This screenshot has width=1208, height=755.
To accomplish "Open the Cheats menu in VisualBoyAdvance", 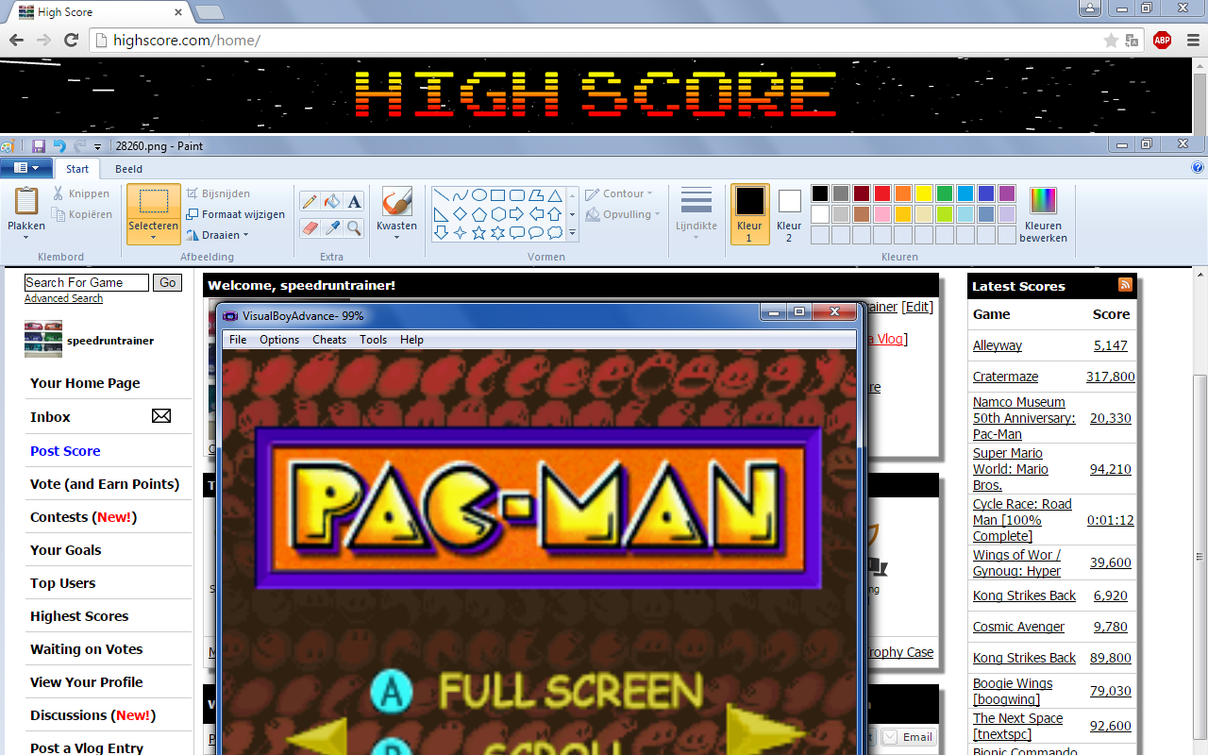I will [x=329, y=340].
